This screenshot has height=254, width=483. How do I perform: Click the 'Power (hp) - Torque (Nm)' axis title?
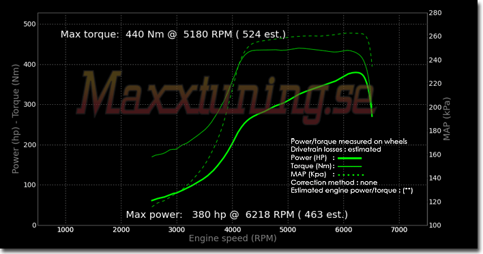click(x=15, y=119)
